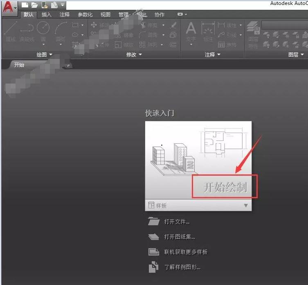Select the Dimension tool
The height and width of the screenshot is (285, 308).
click(208, 32)
